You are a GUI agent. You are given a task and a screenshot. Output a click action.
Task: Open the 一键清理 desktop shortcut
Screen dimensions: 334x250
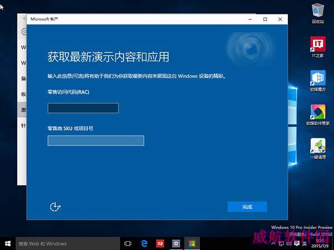click(x=318, y=148)
